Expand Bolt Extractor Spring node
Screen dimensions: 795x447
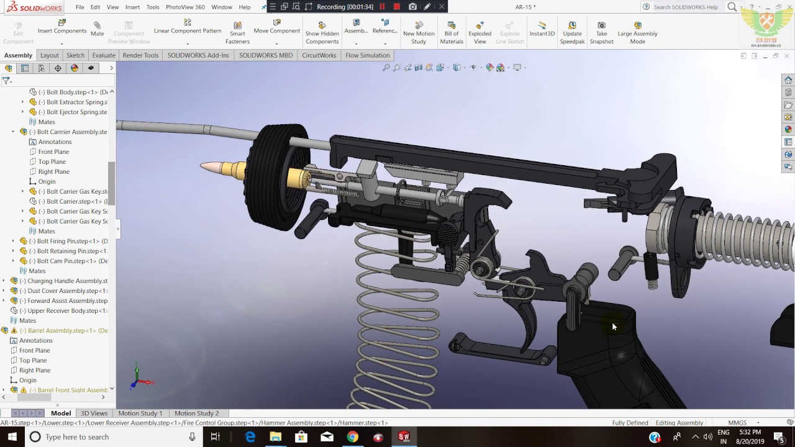(x=23, y=102)
